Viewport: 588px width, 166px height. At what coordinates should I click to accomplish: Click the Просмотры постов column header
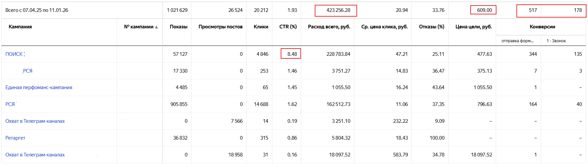tap(220, 27)
